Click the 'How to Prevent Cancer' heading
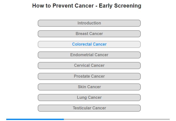176x121 pixels. click(87, 6)
